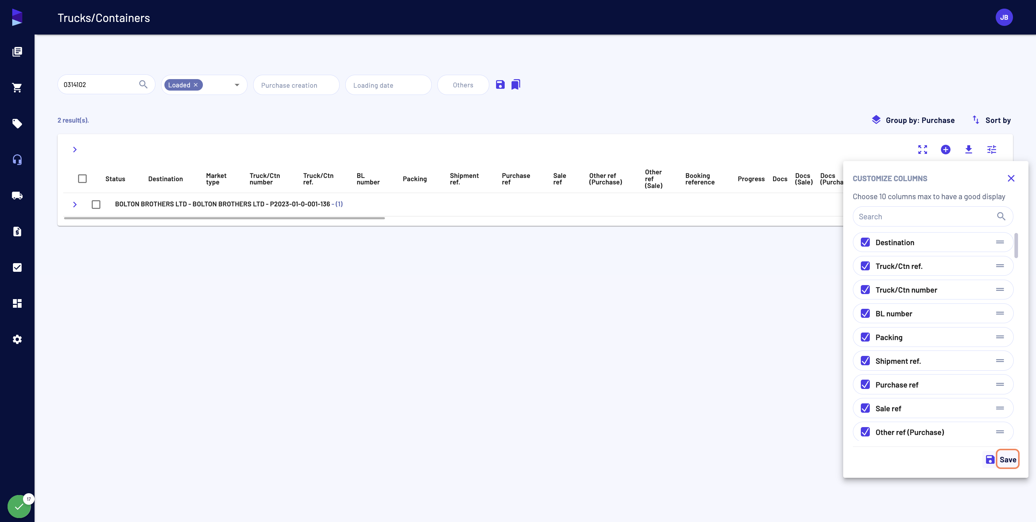1036x522 pixels.
Task: Open Group by: Purchase menu
Action: (x=913, y=120)
